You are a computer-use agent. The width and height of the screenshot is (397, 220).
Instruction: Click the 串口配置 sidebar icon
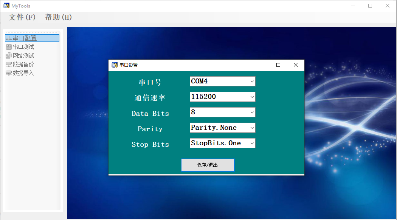click(8, 38)
